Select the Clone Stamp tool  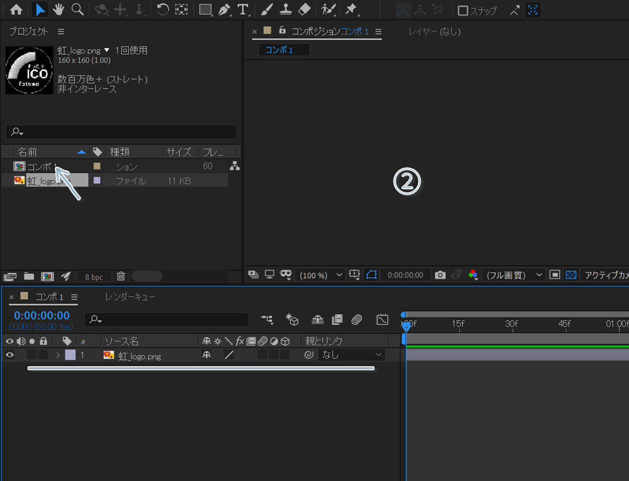pos(285,9)
